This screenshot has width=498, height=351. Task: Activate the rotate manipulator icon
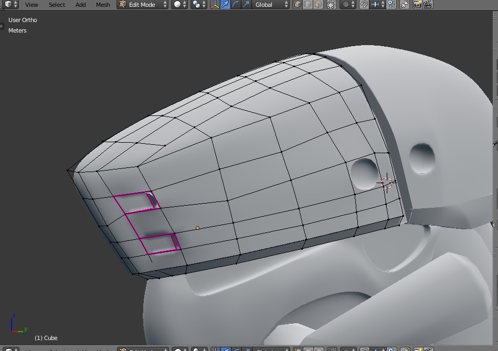[x=237, y=5]
